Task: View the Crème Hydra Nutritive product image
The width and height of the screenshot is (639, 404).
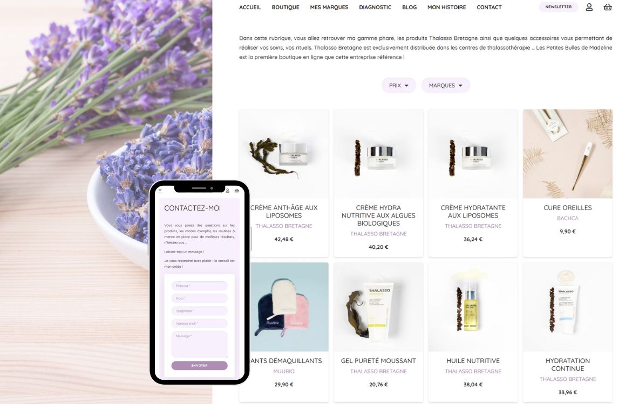Action: click(378, 154)
